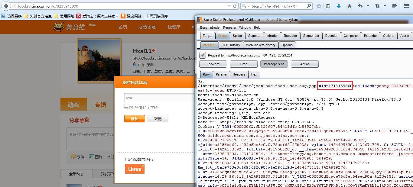Screen dimensions: 413x187
Task: Open the Help menu in Burp Suite
Action: pos(257,27)
